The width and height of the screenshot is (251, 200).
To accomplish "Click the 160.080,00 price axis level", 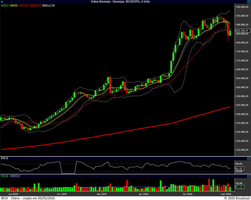I will coord(242,87).
